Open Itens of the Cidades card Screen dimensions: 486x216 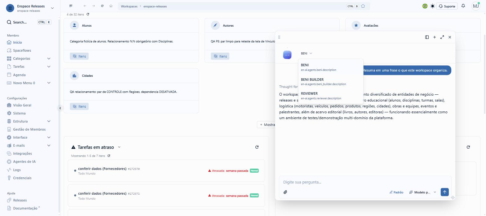click(x=79, y=106)
